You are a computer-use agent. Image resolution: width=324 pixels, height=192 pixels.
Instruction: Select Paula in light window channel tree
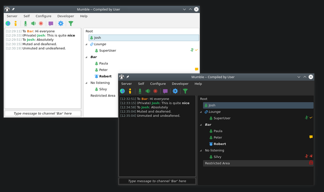coord(104,64)
